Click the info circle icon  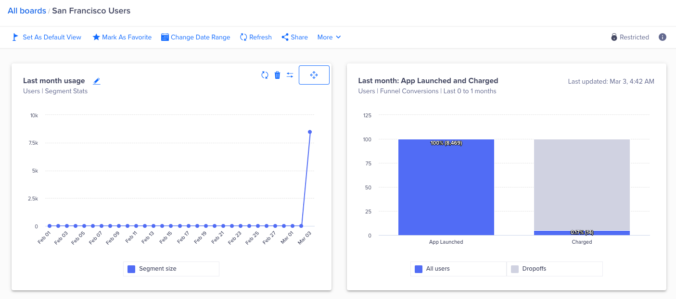[x=663, y=37]
